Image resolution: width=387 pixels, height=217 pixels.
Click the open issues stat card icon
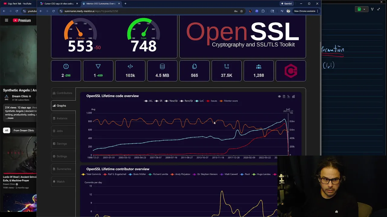coord(66,66)
